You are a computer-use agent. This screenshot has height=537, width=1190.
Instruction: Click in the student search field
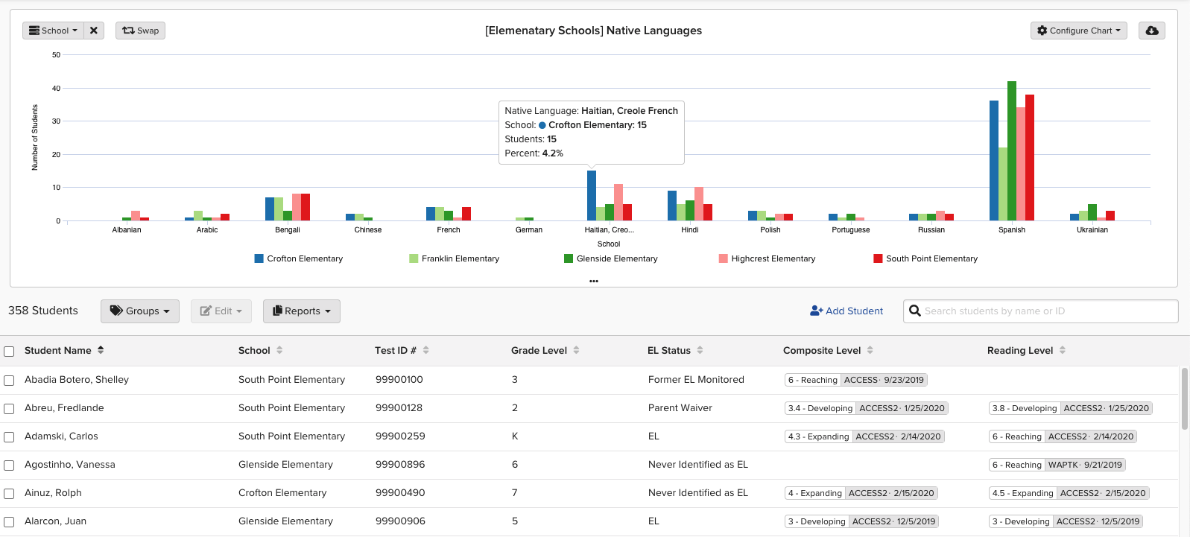pos(1041,311)
